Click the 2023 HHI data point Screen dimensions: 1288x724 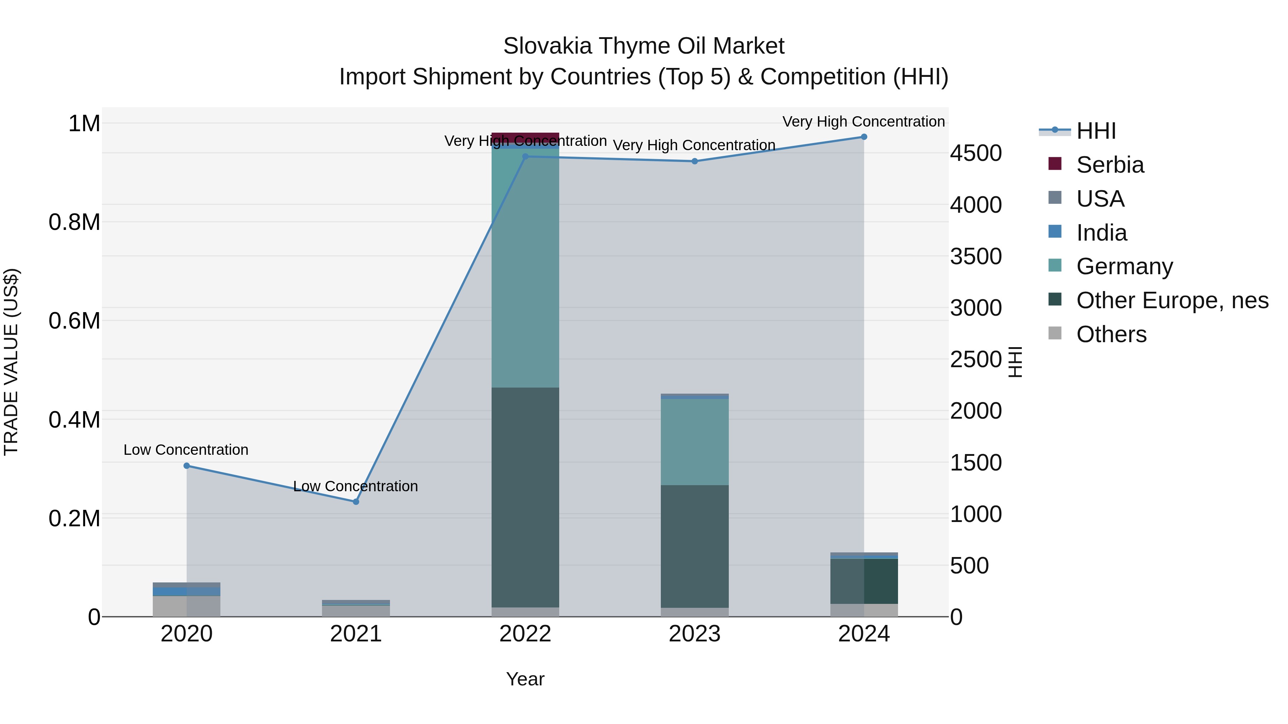pyautogui.click(x=694, y=161)
